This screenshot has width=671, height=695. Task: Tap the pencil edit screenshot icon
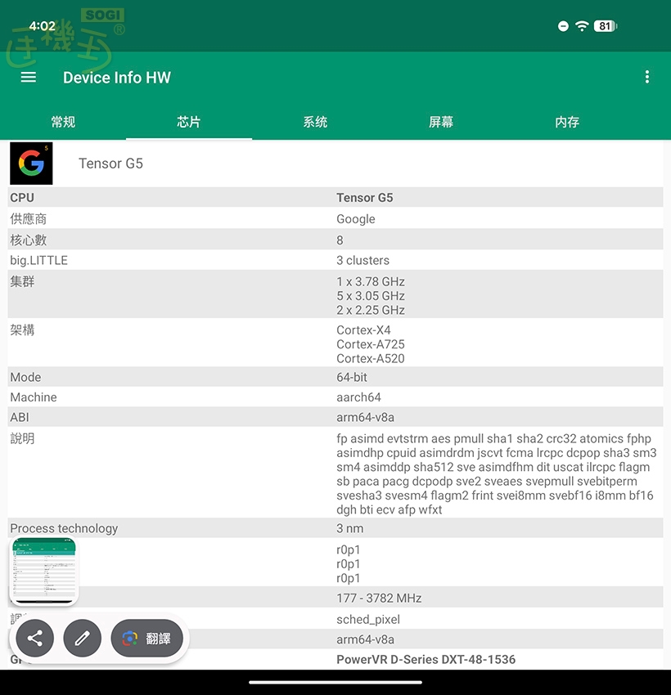[82, 639]
